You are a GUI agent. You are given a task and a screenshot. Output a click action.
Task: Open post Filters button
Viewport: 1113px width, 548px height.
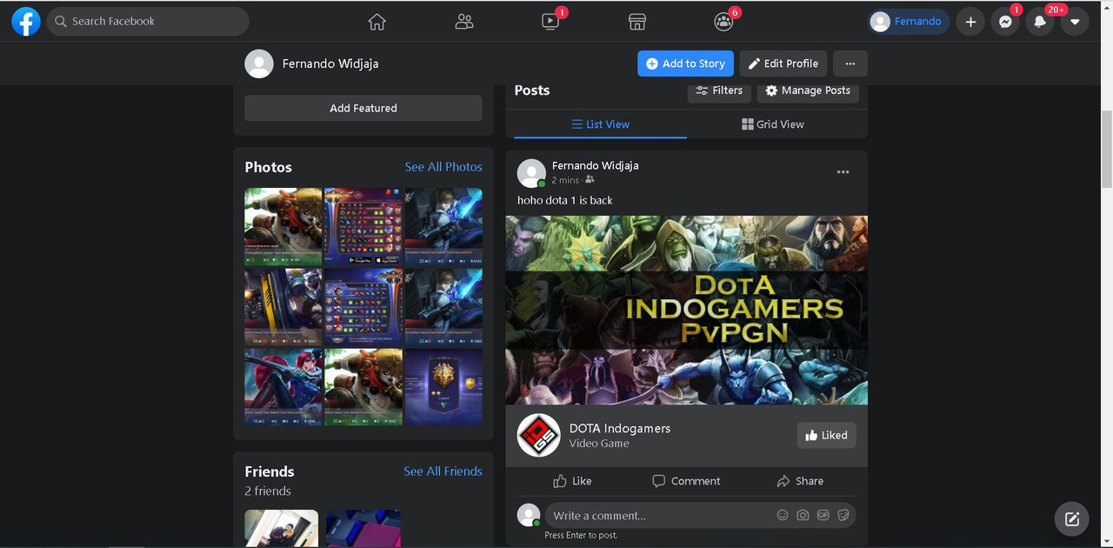coord(719,90)
